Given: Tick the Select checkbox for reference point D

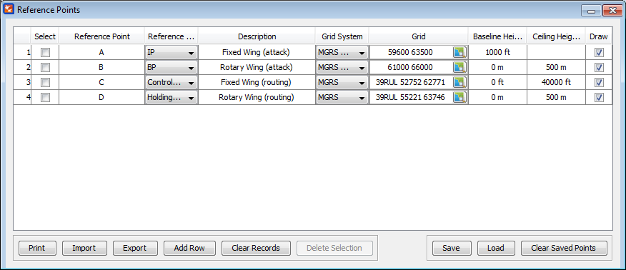Looking at the screenshot, I should pos(46,97).
